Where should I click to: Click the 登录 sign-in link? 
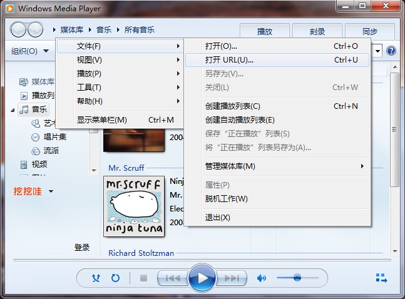coord(82,248)
